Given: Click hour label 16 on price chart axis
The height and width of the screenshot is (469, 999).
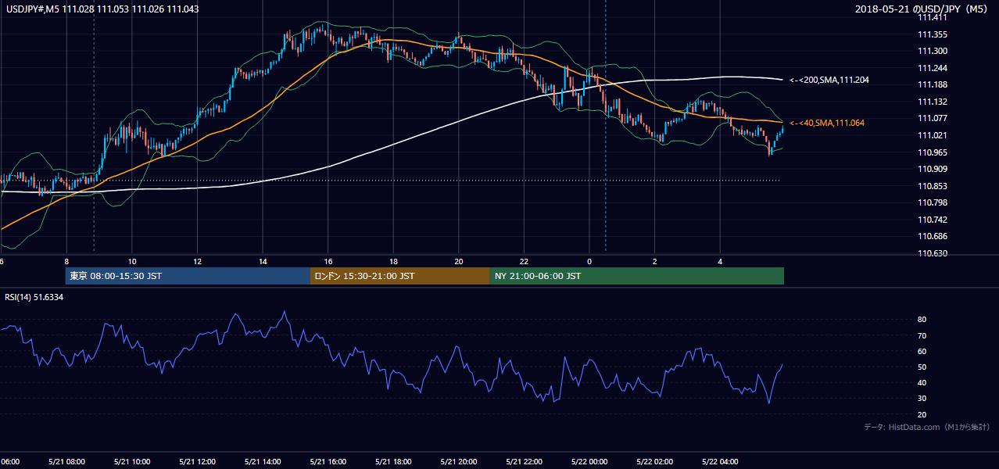Looking at the screenshot, I should coord(328,261).
